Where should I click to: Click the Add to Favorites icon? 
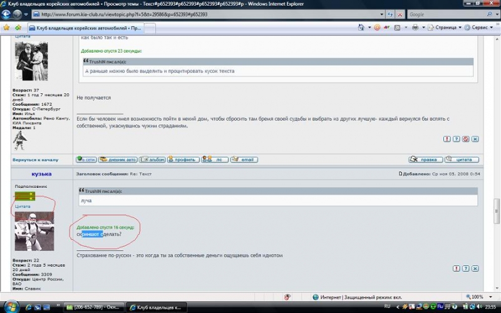18,28
